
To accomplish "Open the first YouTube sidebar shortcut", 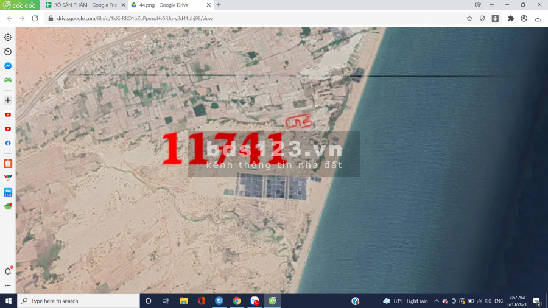I will [x=8, y=115].
